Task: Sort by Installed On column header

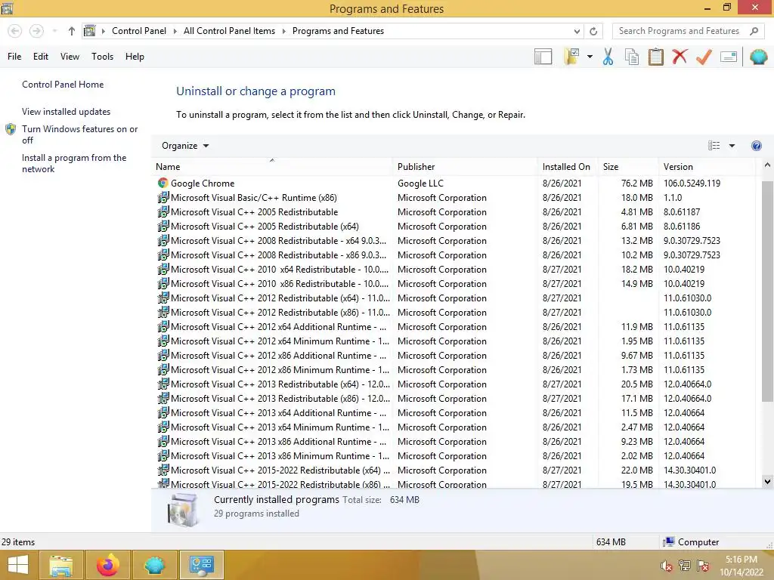Action: [x=568, y=167]
